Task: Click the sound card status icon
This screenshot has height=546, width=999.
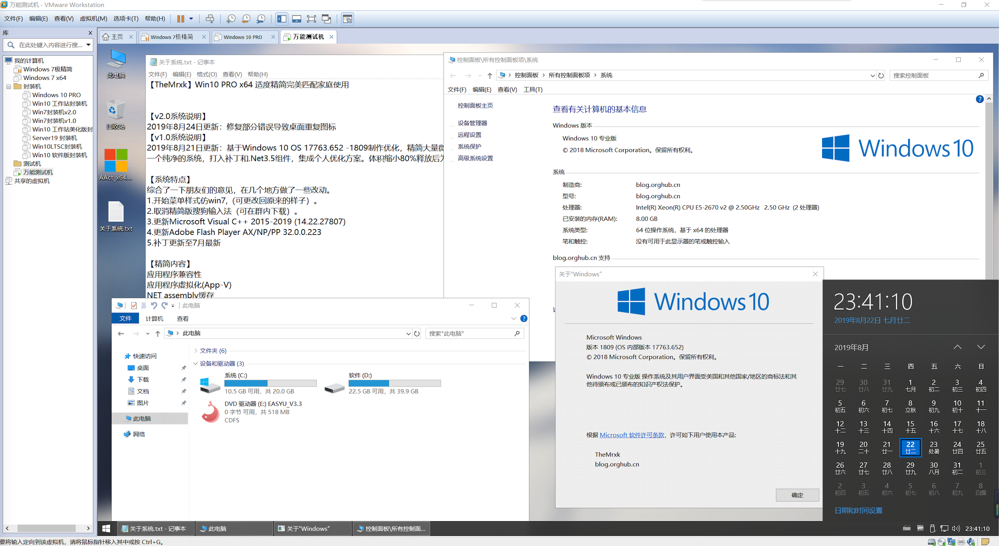Action: [971, 542]
